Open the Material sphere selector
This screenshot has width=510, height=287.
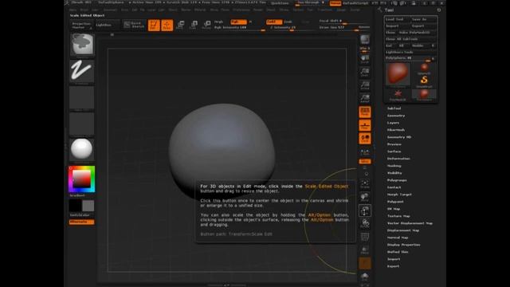coord(81,149)
